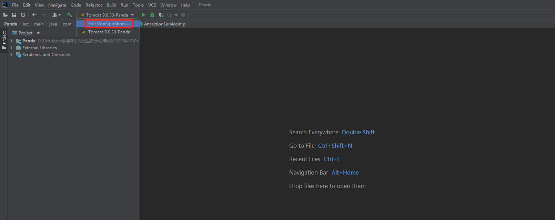Open the Tomcat 9.0.33-Panda run configuration dropdown

pos(107,15)
